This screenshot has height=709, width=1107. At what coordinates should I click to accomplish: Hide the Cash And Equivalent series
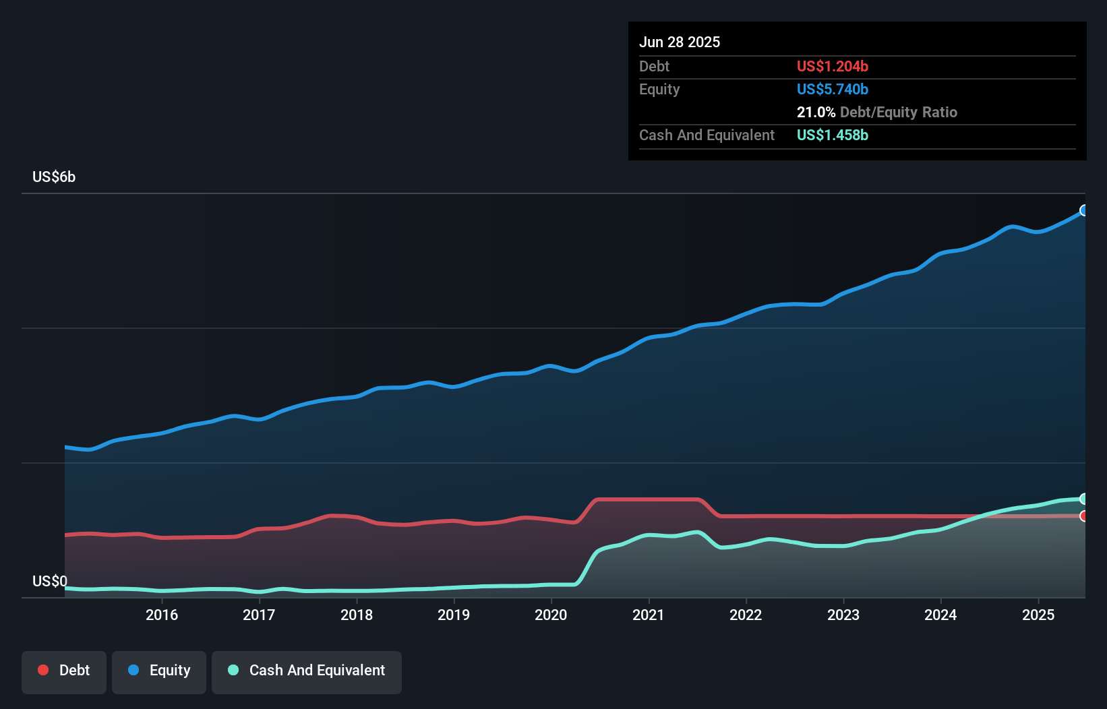pyautogui.click(x=307, y=672)
